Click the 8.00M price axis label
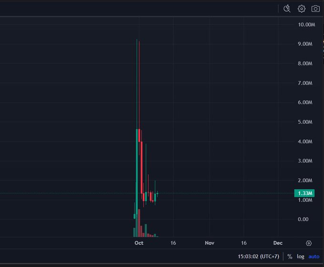The height and width of the screenshot is (267, 324). [305, 63]
